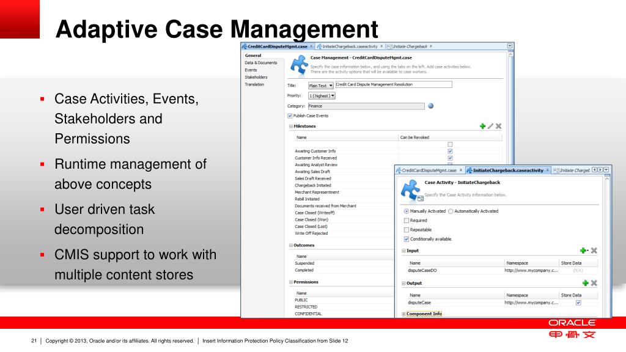
Task: Toggle Can be Revoked for Customer Info Received
Action: (450, 158)
